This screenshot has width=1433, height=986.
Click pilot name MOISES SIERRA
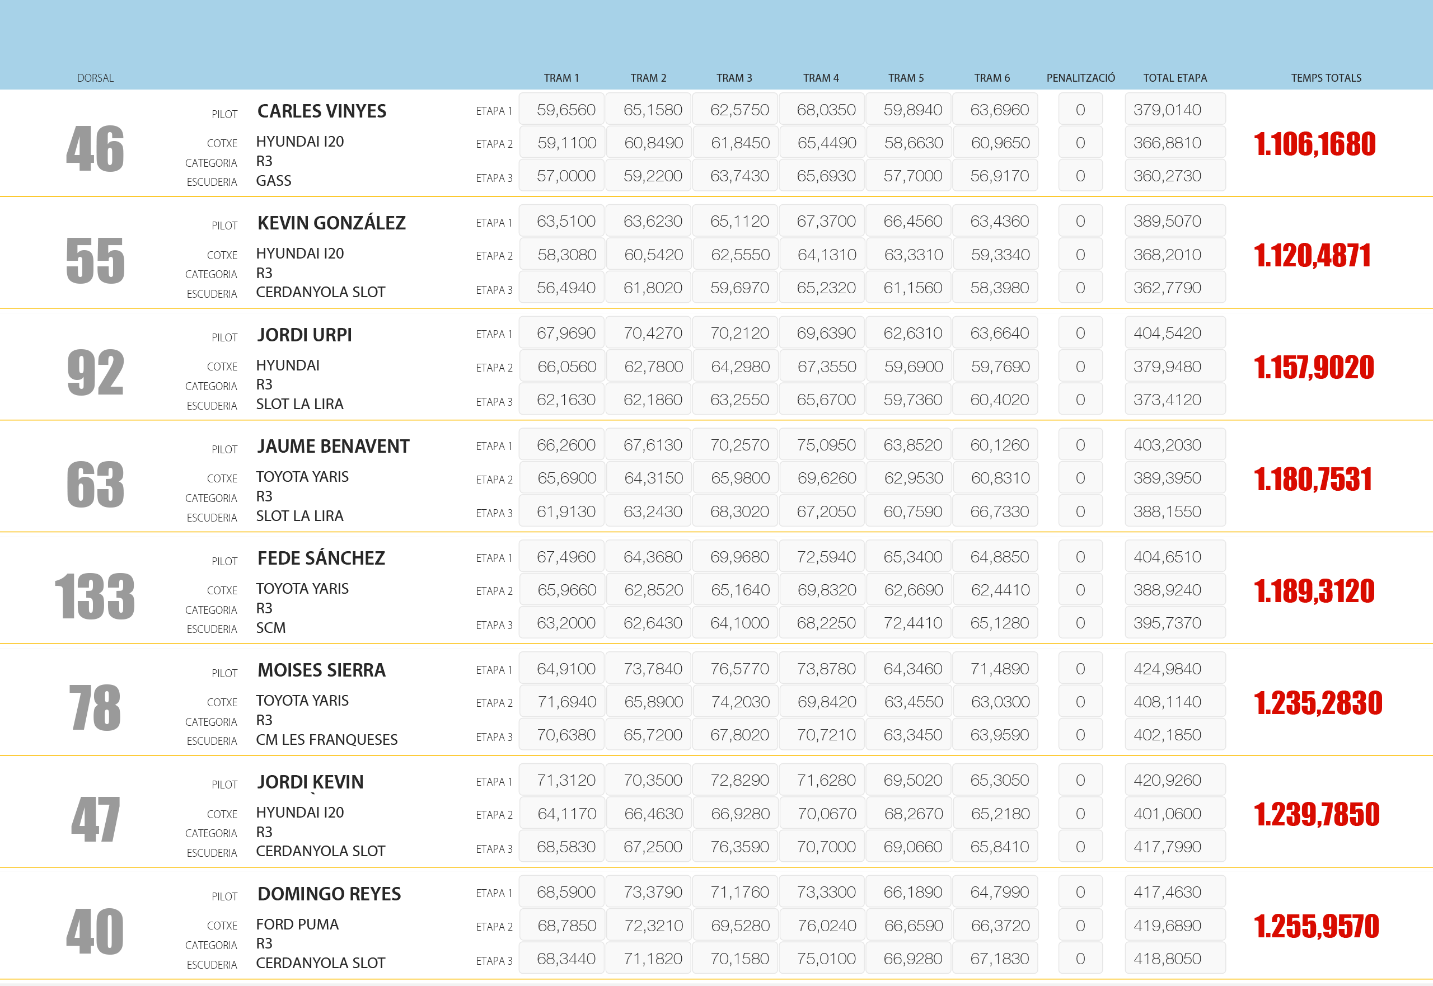pyautogui.click(x=321, y=670)
